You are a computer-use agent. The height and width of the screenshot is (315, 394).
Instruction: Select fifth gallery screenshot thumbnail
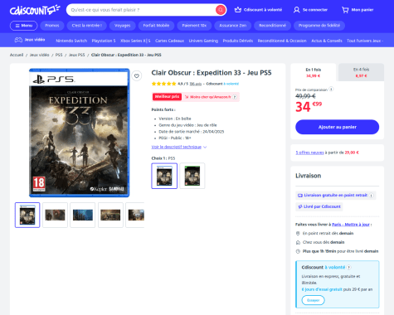coord(135,215)
